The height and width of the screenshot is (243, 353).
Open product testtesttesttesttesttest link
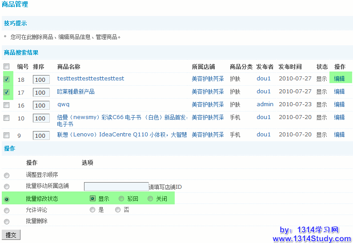pos(91,79)
